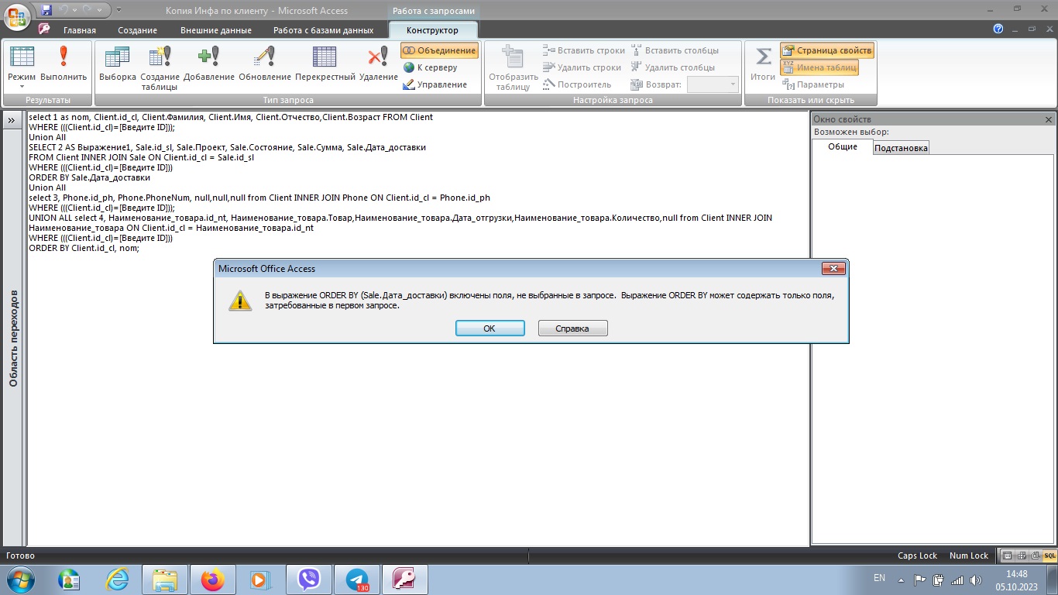Toggle the Имена таблиц button
The height and width of the screenshot is (595, 1058).
819,67
